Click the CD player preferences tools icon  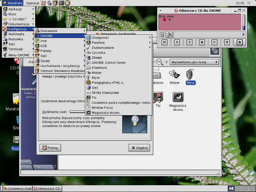[x=170, y=34]
